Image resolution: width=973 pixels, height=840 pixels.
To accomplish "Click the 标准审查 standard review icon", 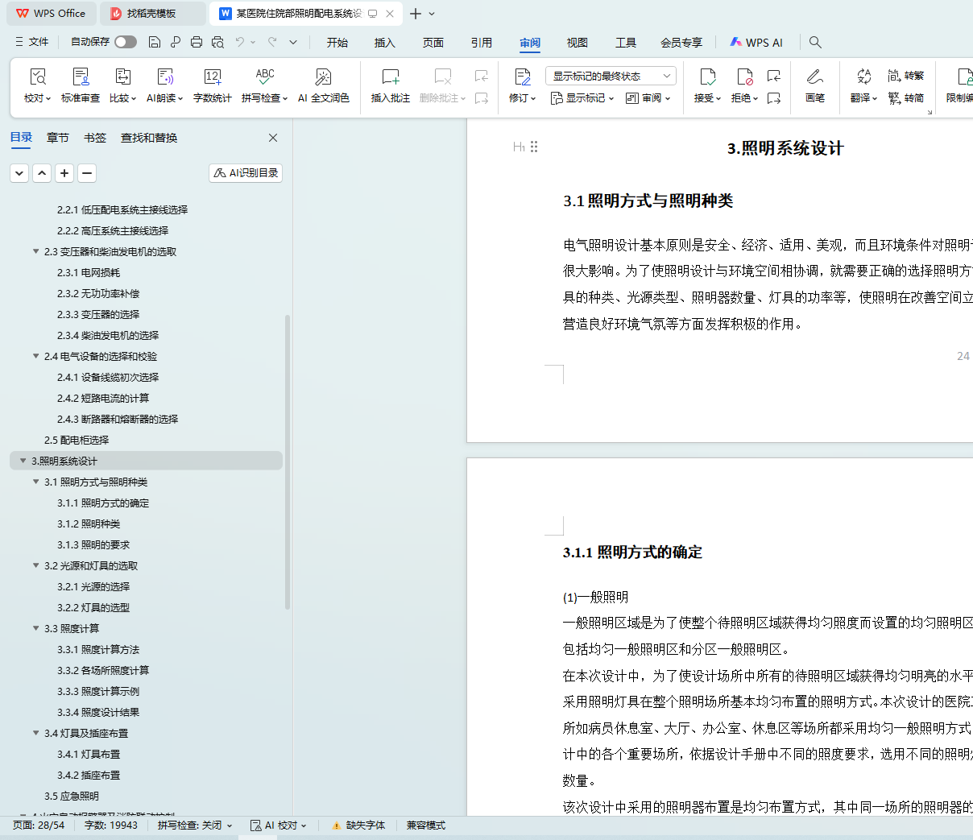I will tap(81, 77).
